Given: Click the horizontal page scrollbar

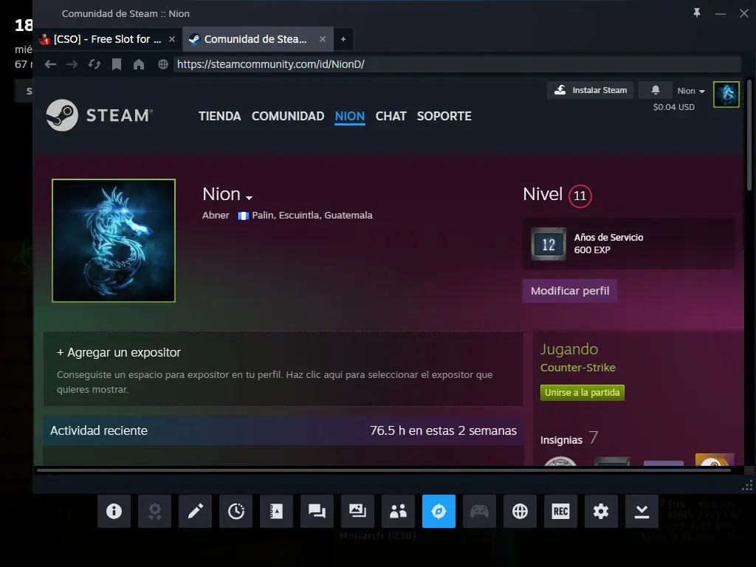Looking at the screenshot, I should tap(383, 470).
